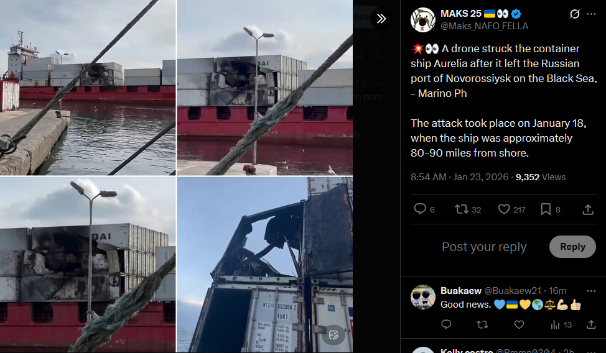
Task: Collapse the side panel with double chevron
Action: coord(381,19)
